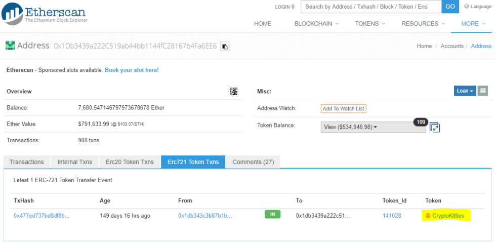Image resolution: width=496 pixels, height=245 pixels.
Task: Copy the address using the clipboard icon
Action: tap(225, 46)
